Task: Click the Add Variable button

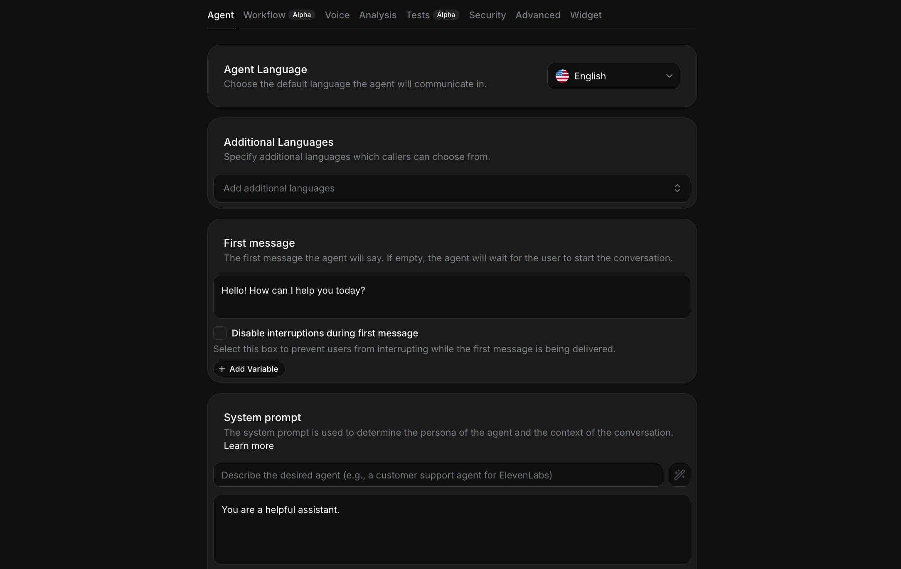Action: [249, 369]
